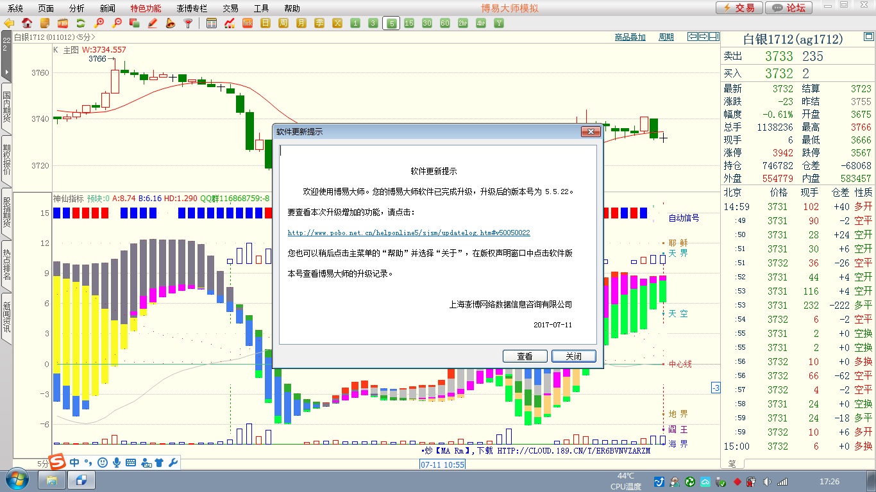Open the 特色功能 menu
This screenshot has width=876, height=492.
point(146,8)
